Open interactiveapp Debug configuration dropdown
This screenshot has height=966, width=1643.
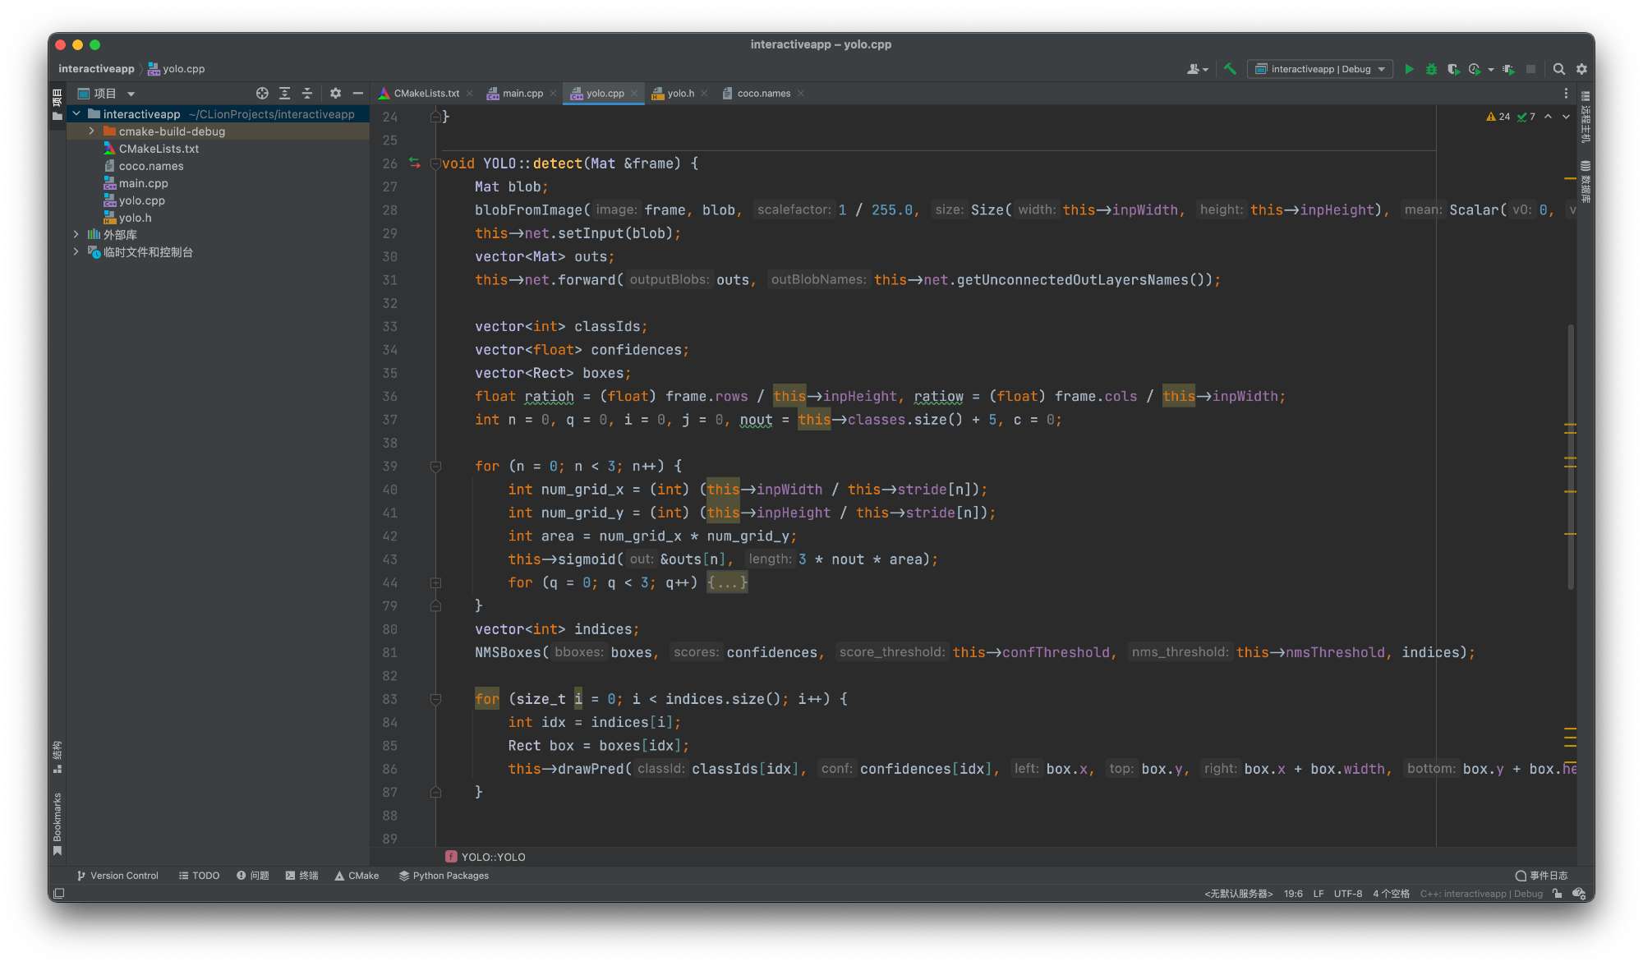[1320, 69]
